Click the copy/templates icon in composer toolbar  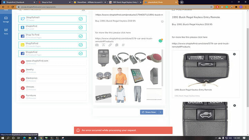tap(117, 45)
